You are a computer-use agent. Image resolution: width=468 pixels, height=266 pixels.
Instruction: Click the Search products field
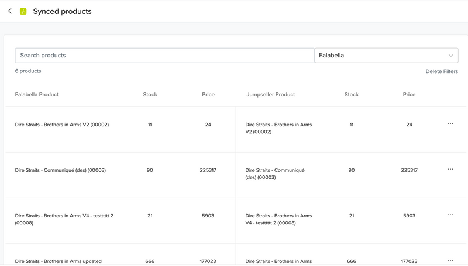click(x=164, y=56)
